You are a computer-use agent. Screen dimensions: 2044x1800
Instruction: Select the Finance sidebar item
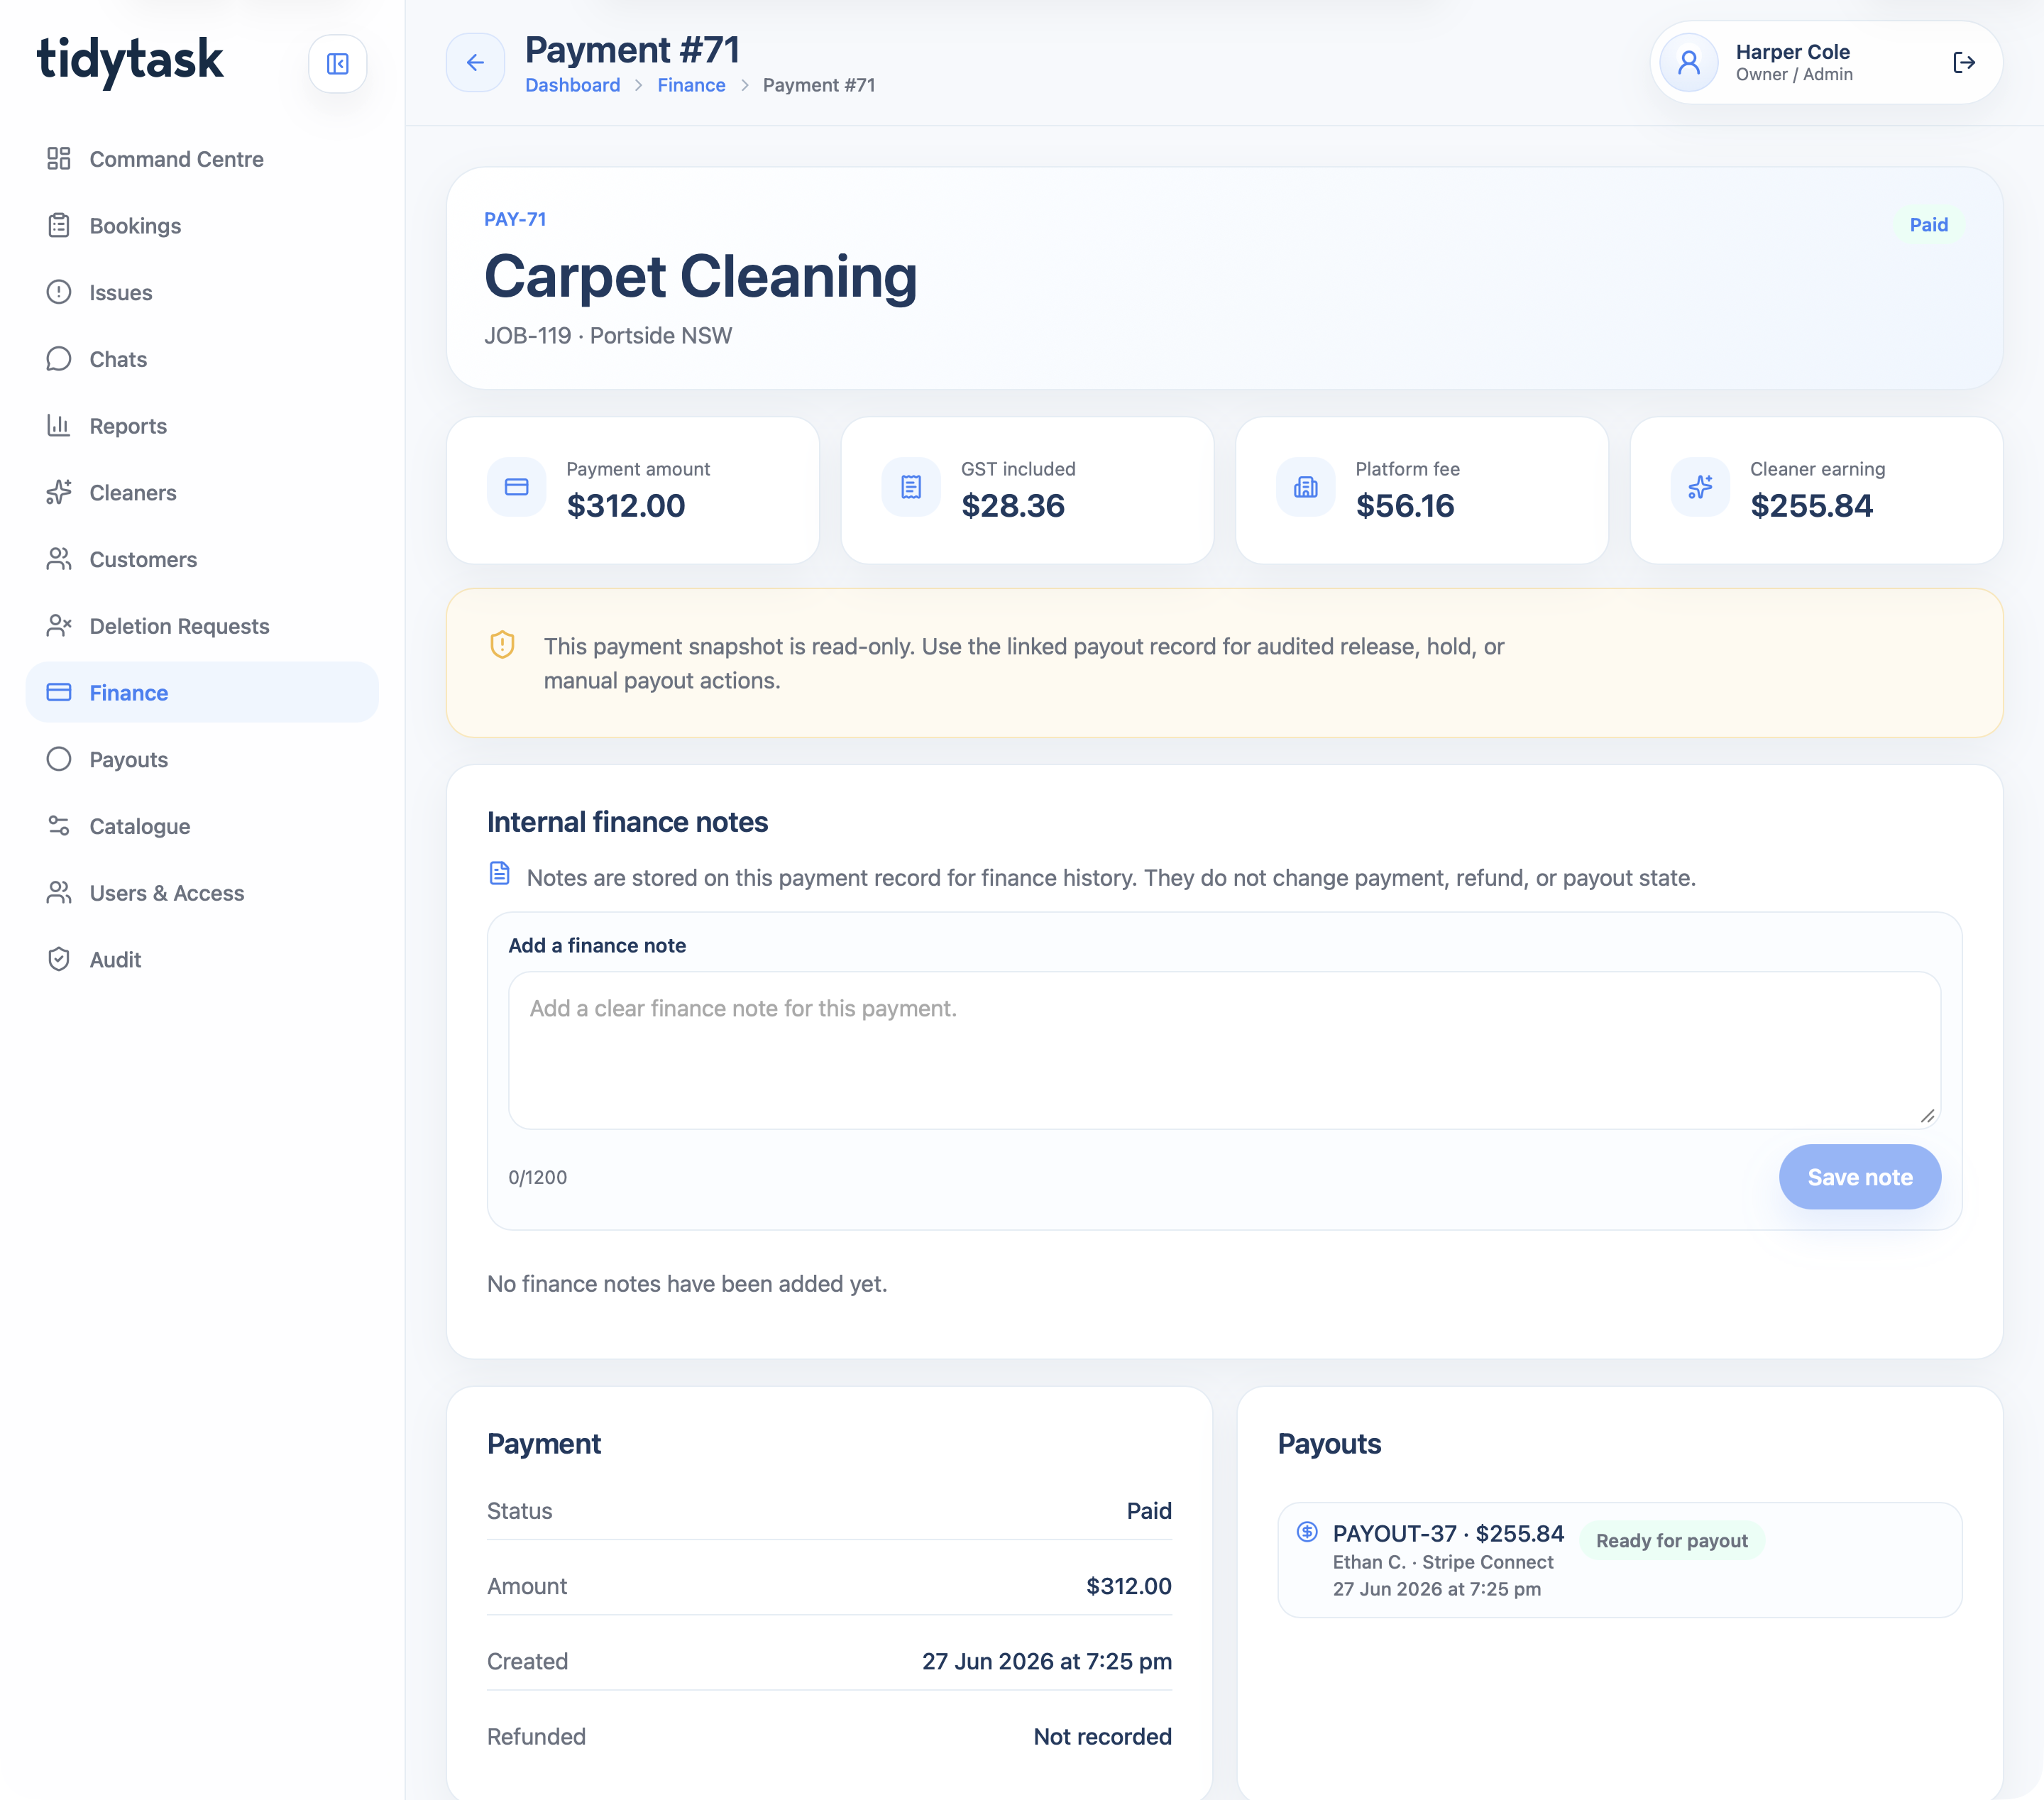click(202, 692)
